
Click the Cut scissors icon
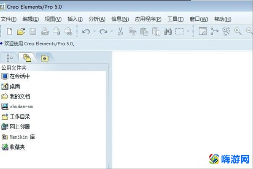pos(121,31)
